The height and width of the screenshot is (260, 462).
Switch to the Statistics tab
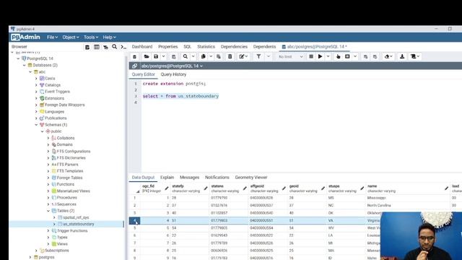pos(206,47)
